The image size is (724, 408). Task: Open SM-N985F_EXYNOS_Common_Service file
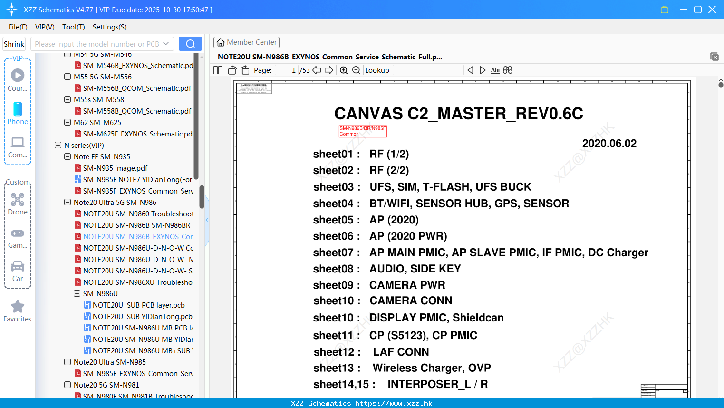[134, 373]
